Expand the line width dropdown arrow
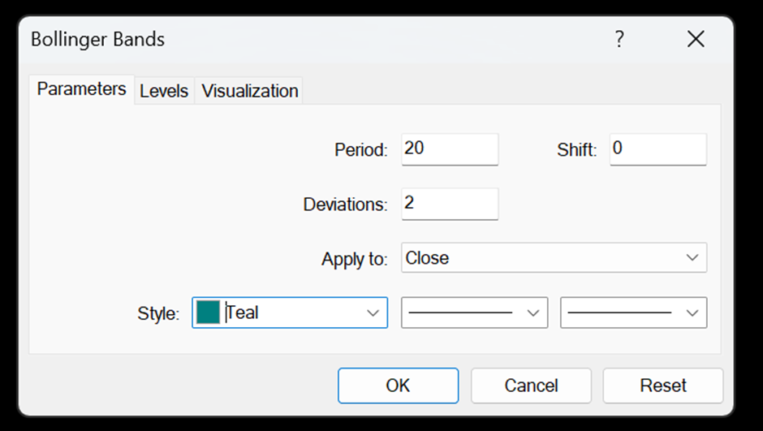 coord(692,312)
